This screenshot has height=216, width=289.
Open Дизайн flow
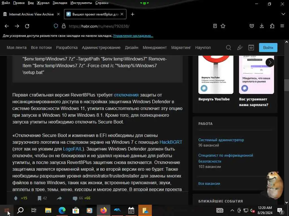click(132, 48)
